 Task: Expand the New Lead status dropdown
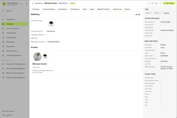point(63,3)
